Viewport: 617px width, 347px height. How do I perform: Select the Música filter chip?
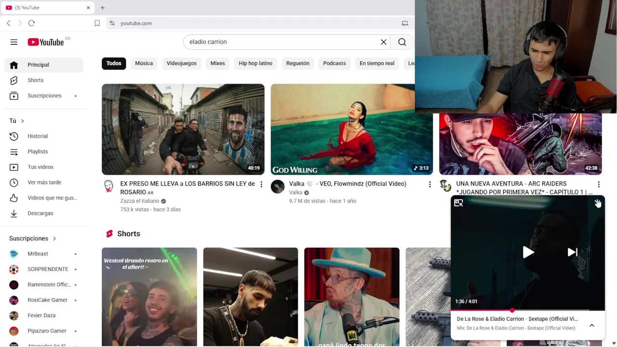coord(144,63)
